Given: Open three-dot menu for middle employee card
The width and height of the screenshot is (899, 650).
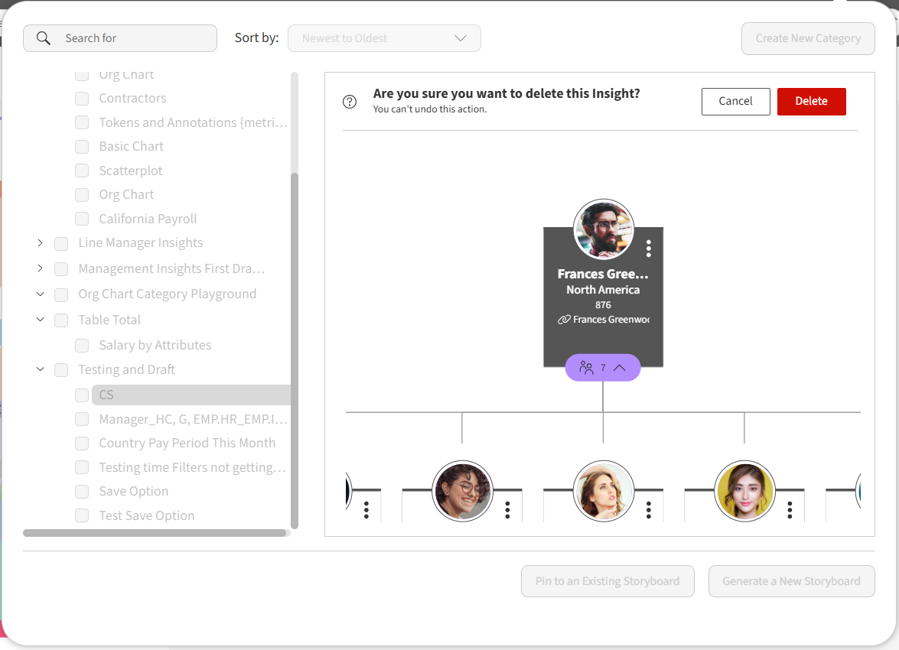Looking at the screenshot, I should (x=648, y=510).
